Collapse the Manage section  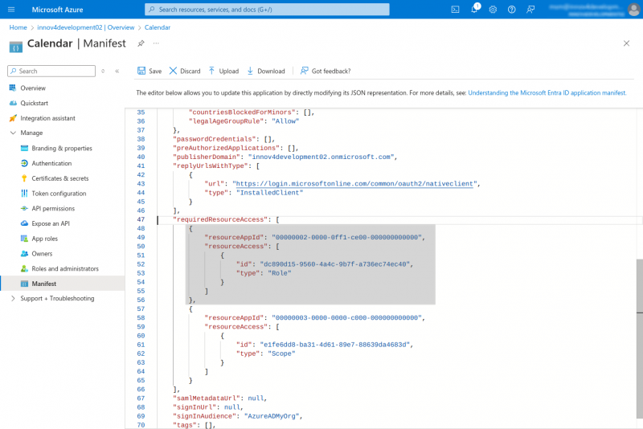13,133
